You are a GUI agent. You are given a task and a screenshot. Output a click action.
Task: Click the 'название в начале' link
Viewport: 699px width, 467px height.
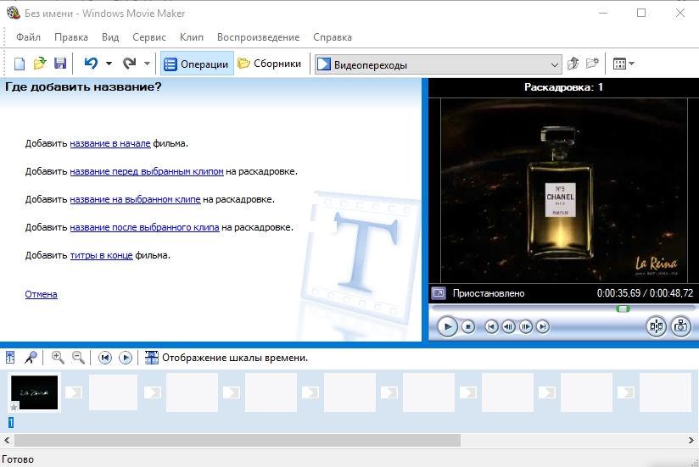(x=110, y=143)
